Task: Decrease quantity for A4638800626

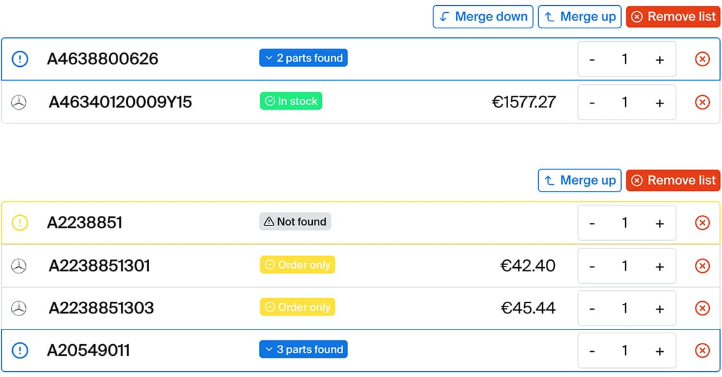Action: click(x=592, y=59)
